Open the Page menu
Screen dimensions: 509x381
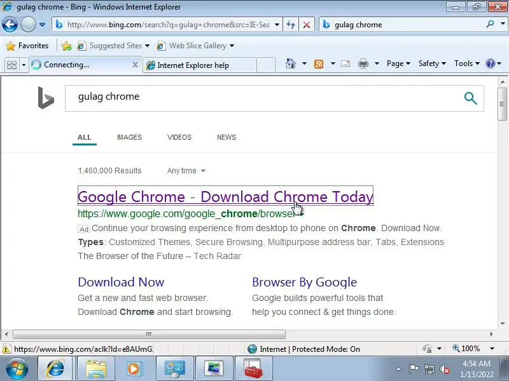(398, 63)
